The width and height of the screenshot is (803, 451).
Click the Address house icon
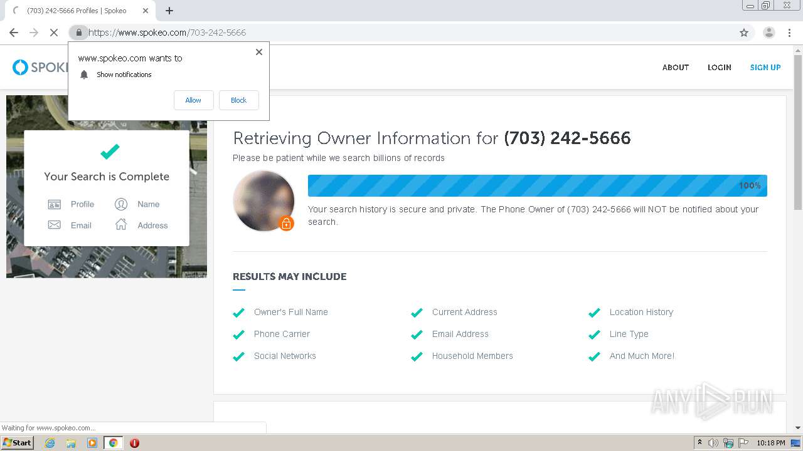pos(121,224)
